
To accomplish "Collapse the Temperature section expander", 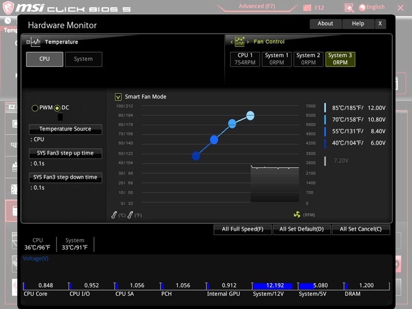I will coord(28,42).
